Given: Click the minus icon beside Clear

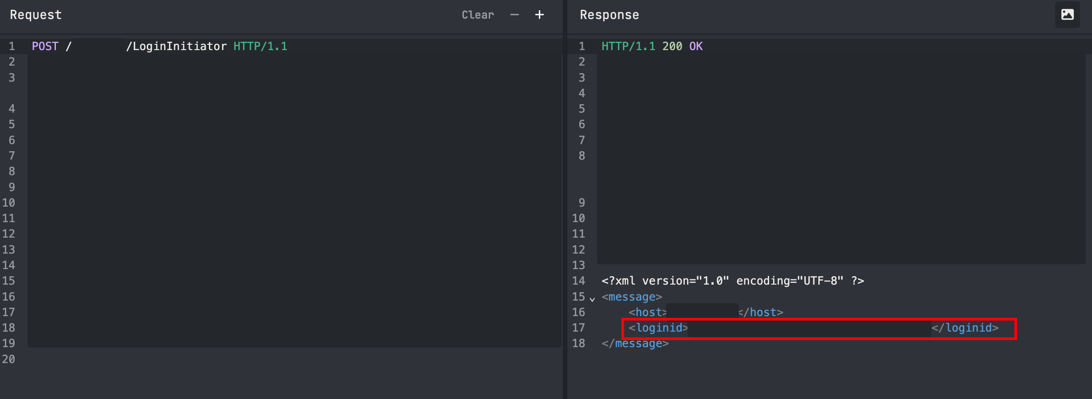Looking at the screenshot, I should (515, 15).
